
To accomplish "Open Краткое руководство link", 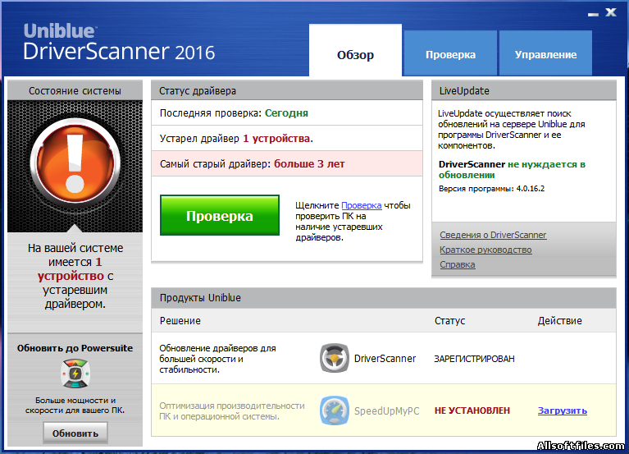I will point(485,250).
